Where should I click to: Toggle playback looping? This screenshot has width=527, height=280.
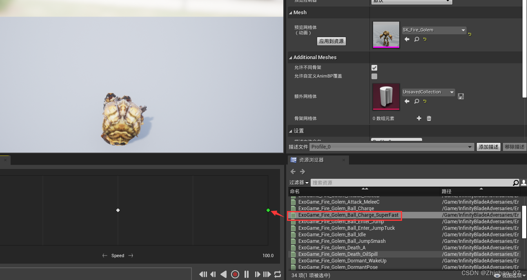[278, 274]
